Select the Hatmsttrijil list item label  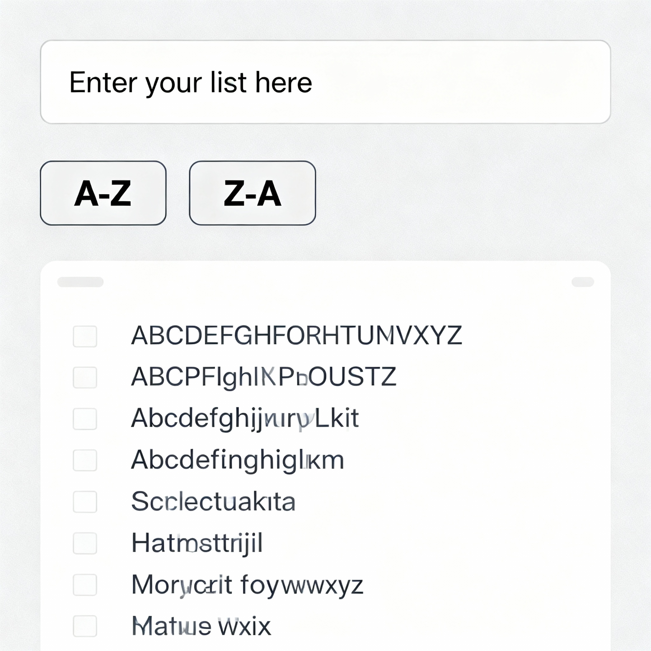click(x=197, y=543)
